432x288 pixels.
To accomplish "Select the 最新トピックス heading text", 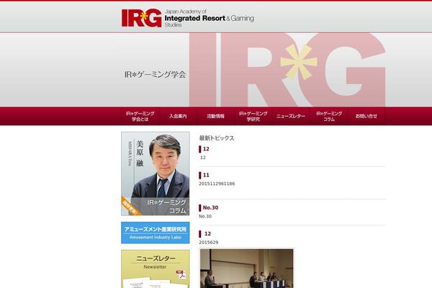I will coord(217,138).
